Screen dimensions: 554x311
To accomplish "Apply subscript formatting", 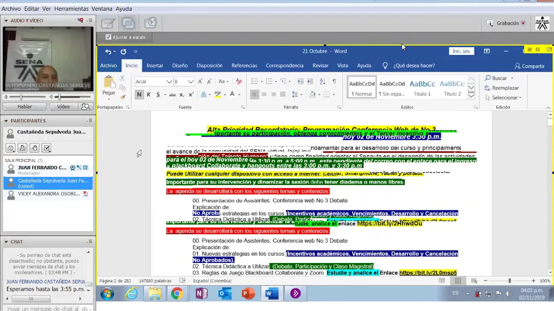I will [182, 95].
